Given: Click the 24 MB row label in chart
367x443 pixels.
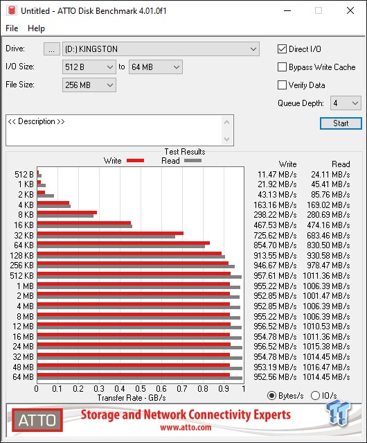Looking at the screenshot, I should [23, 347].
